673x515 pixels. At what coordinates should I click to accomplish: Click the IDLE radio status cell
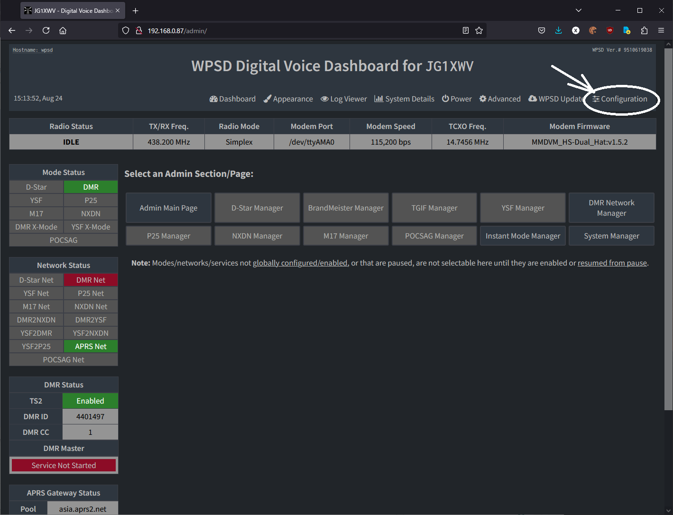click(71, 142)
